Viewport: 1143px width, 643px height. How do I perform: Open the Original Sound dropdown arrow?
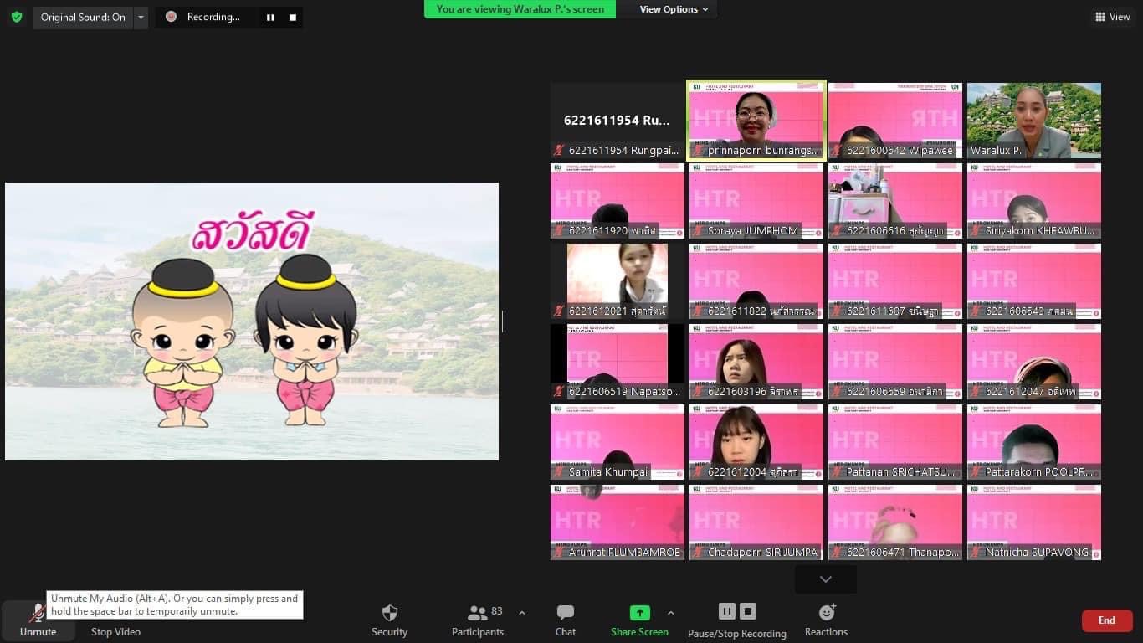pyautogui.click(x=141, y=17)
